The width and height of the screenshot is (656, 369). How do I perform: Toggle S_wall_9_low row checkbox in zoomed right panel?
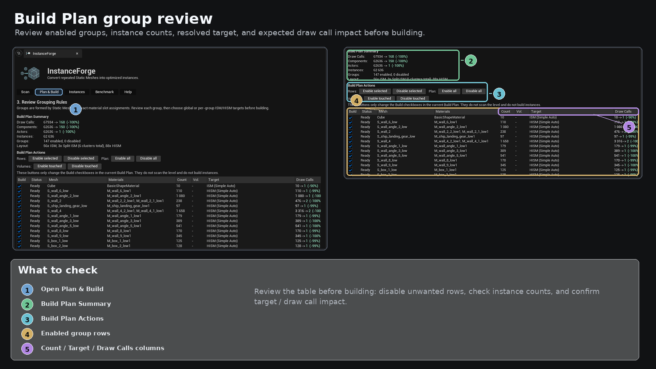click(x=351, y=165)
